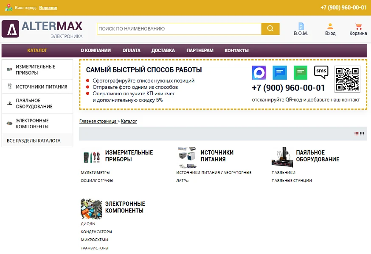Click sidebar Электронные компоненты icon
Image resolution: width=371 pixels, height=254 pixels.
click(x=9, y=123)
